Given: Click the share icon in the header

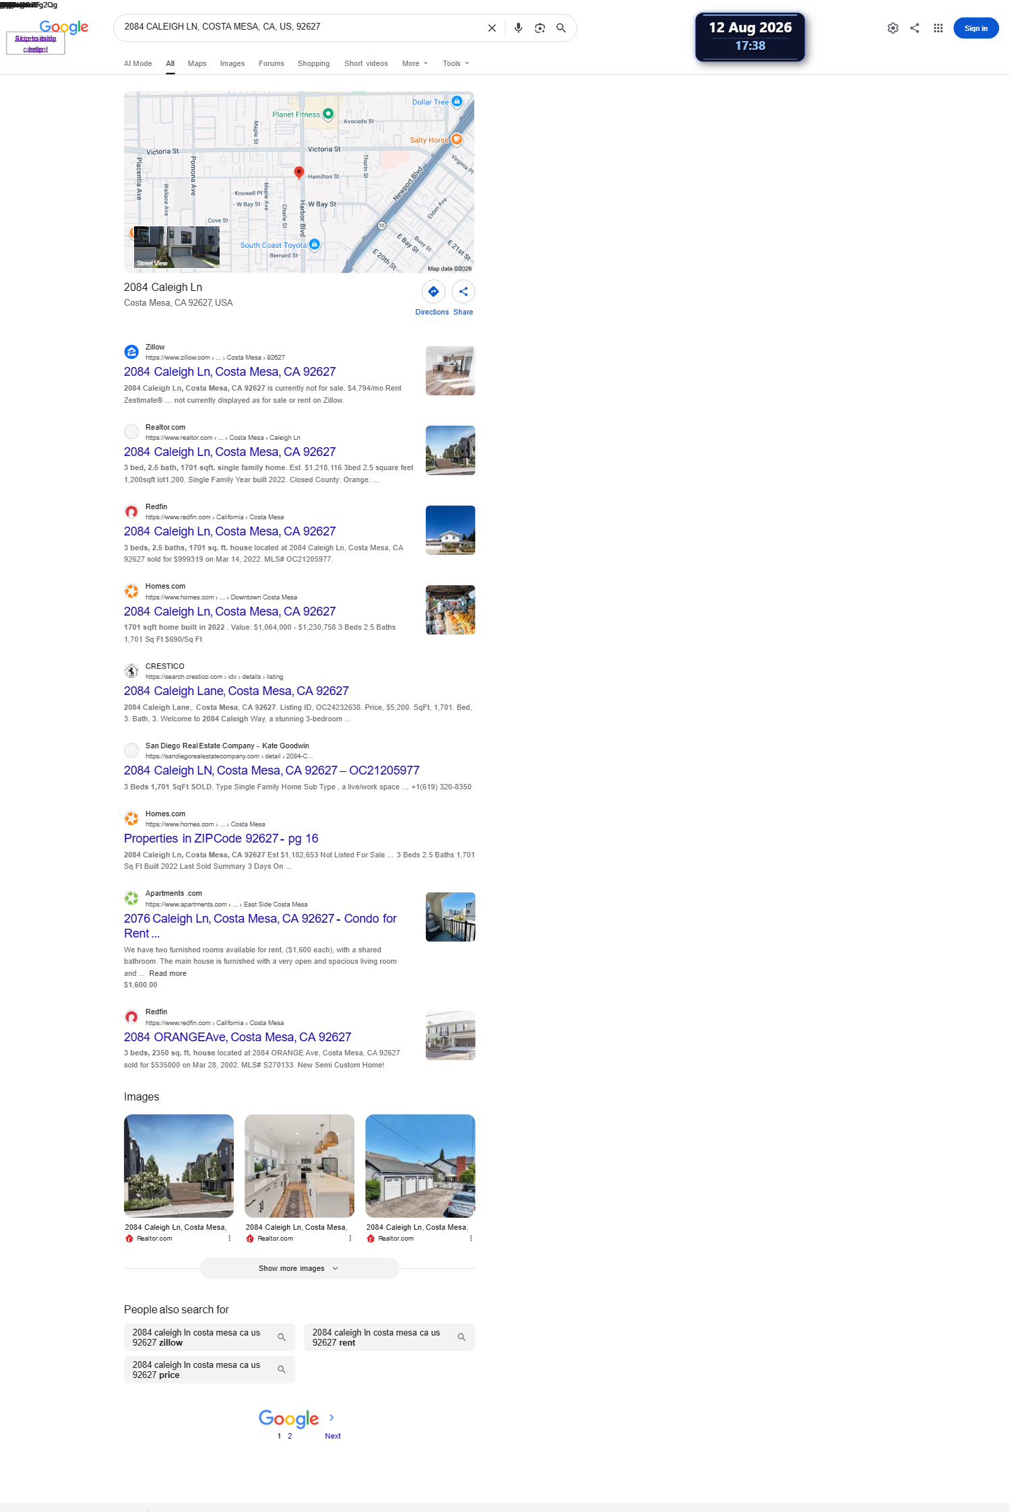Looking at the screenshot, I should [914, 28].
